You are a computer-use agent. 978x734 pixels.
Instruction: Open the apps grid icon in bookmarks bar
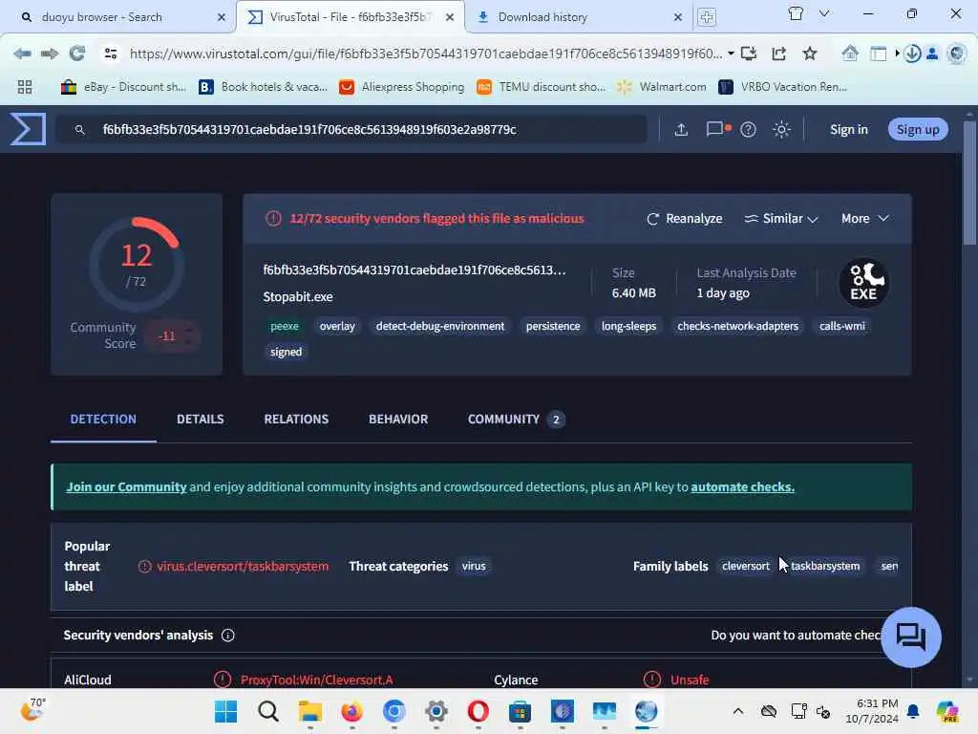25,87
